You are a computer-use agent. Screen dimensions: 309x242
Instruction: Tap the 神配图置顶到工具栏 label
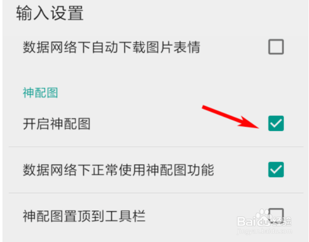pyautogui.click(x=84, y=216)
